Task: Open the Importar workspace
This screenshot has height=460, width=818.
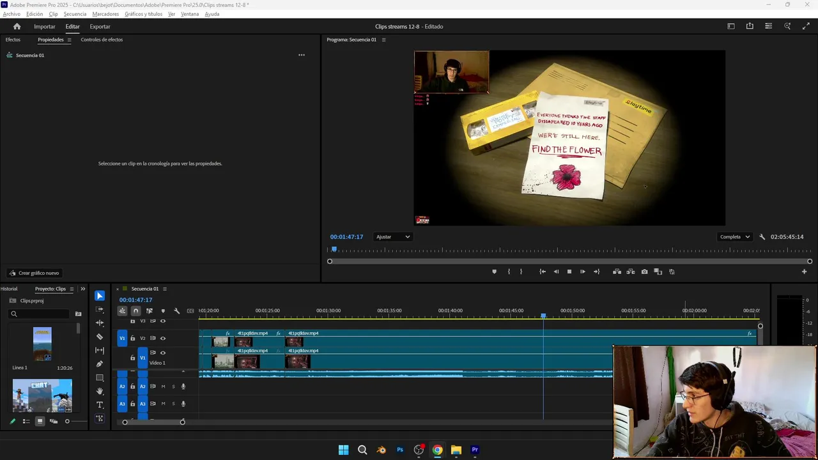Action: (45, 26)
